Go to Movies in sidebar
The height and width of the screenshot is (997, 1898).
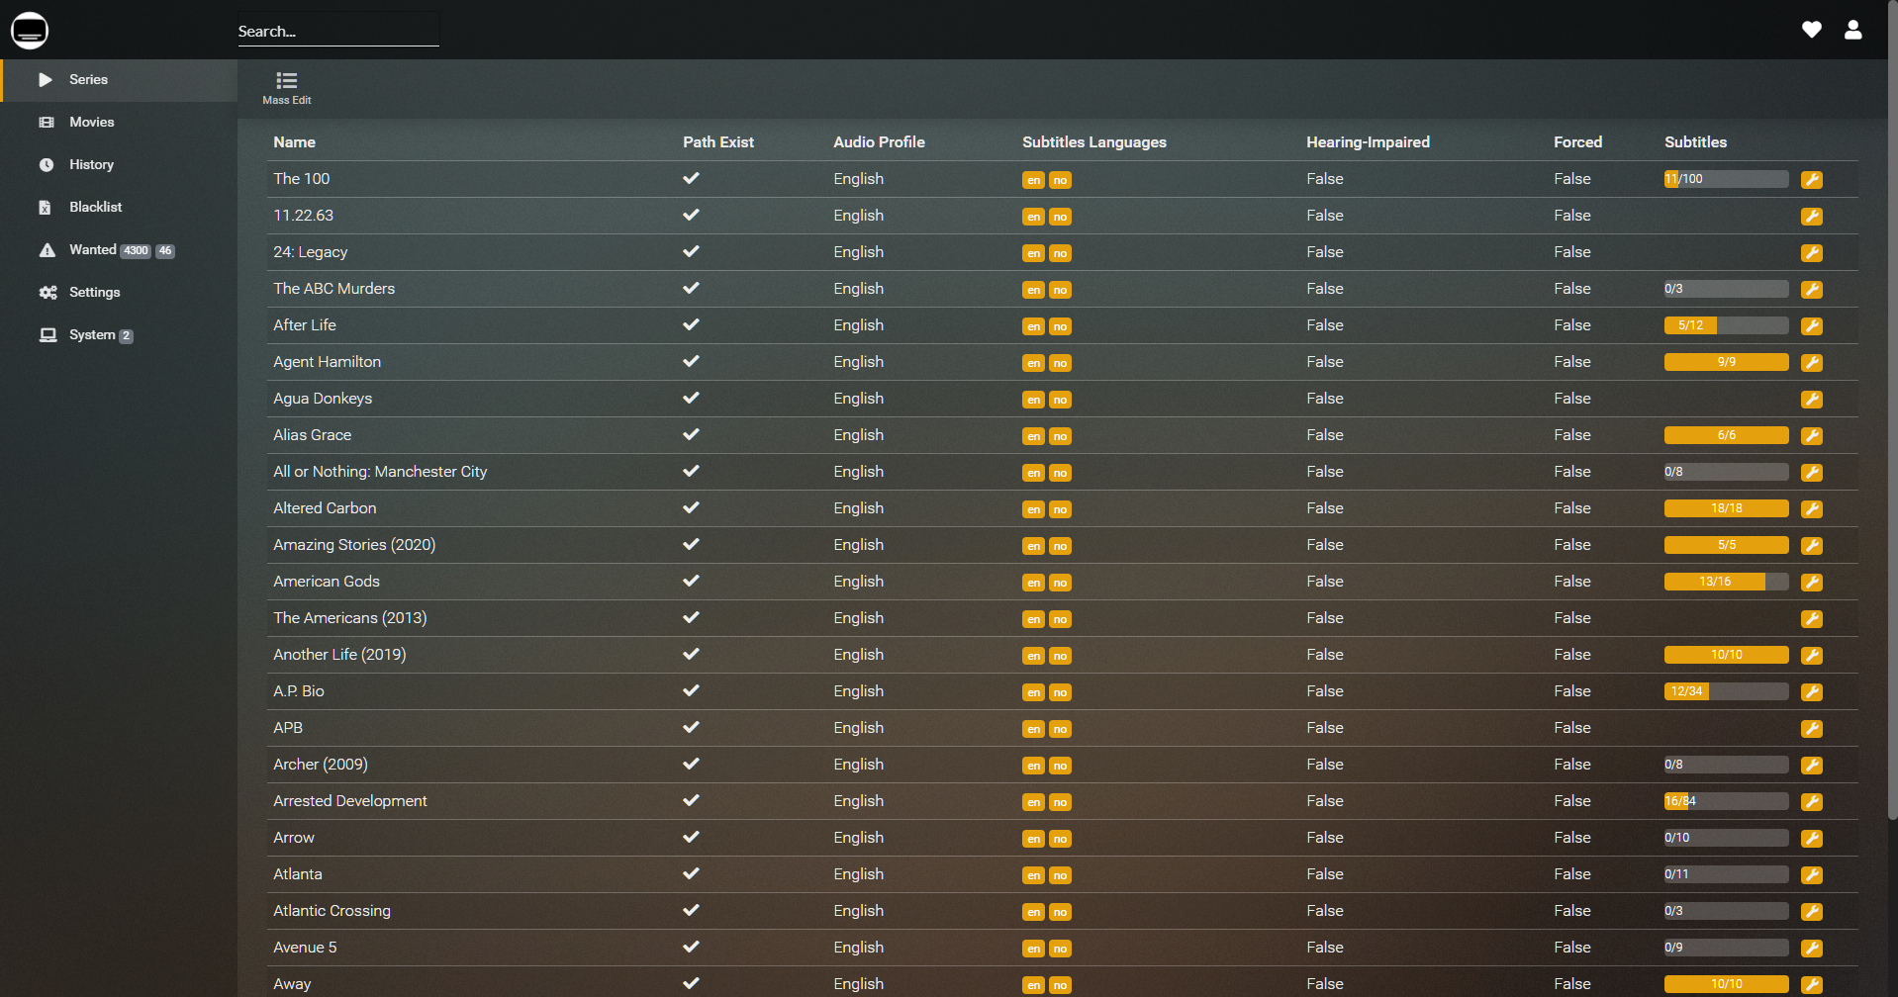91,123
